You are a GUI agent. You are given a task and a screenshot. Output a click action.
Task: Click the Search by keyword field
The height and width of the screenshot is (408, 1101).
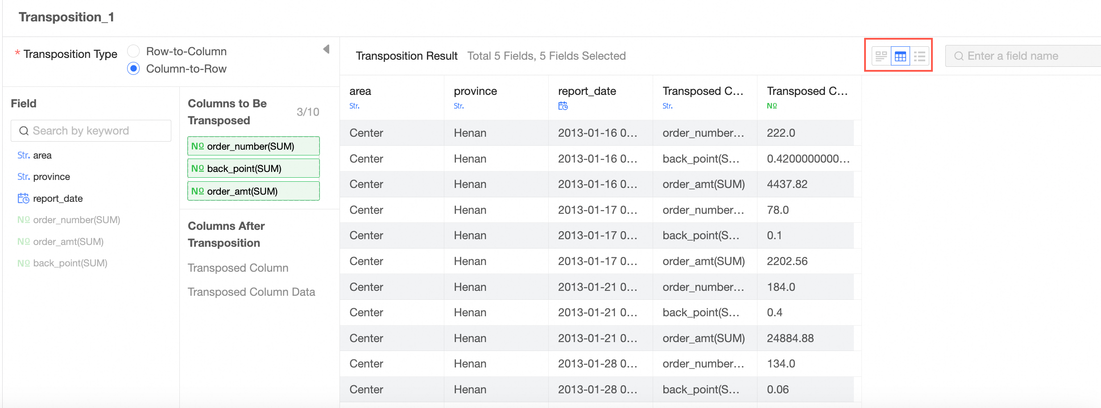(91, 131)
